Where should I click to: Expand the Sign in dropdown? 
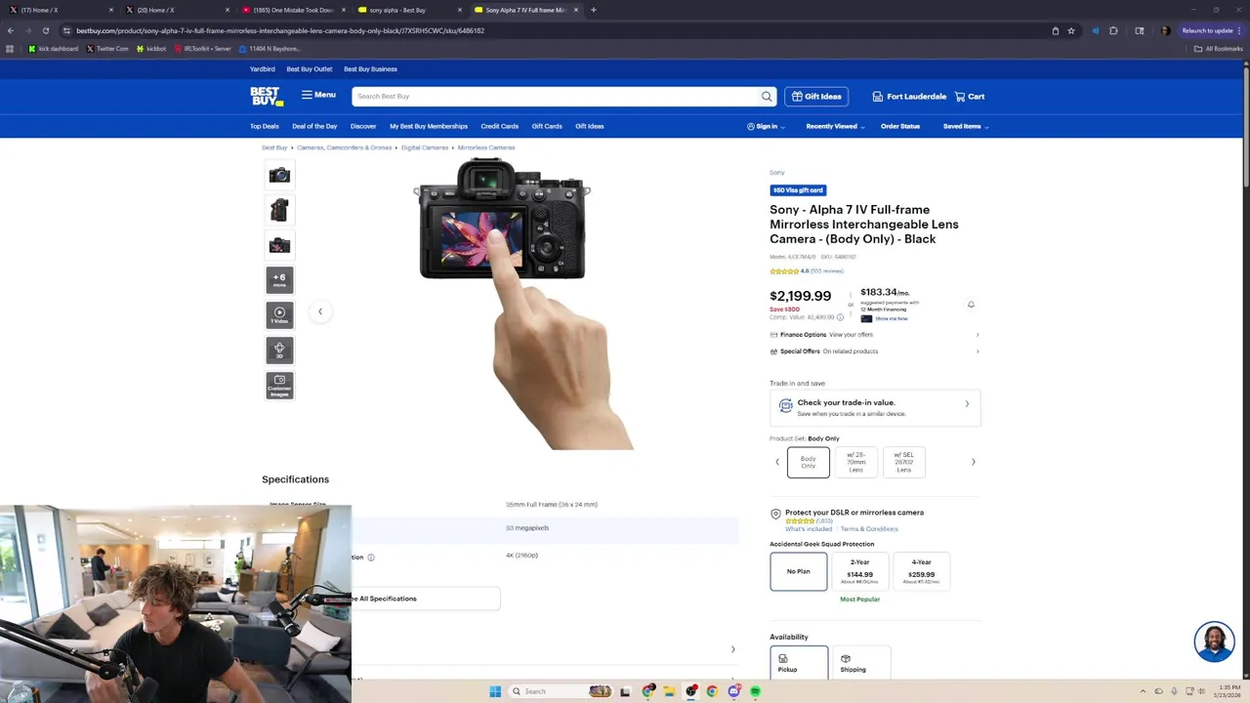pyautogui.click(x=766, y=126)
